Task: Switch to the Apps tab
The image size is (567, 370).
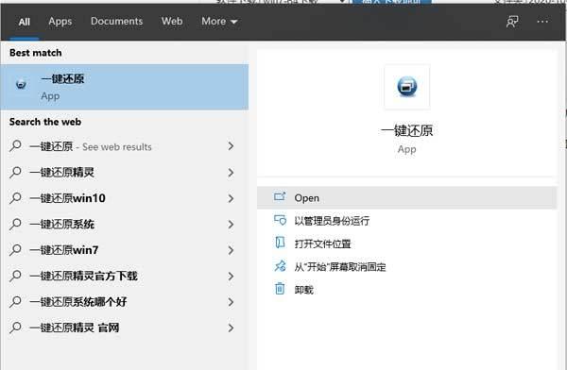Action: coord(60,22)
